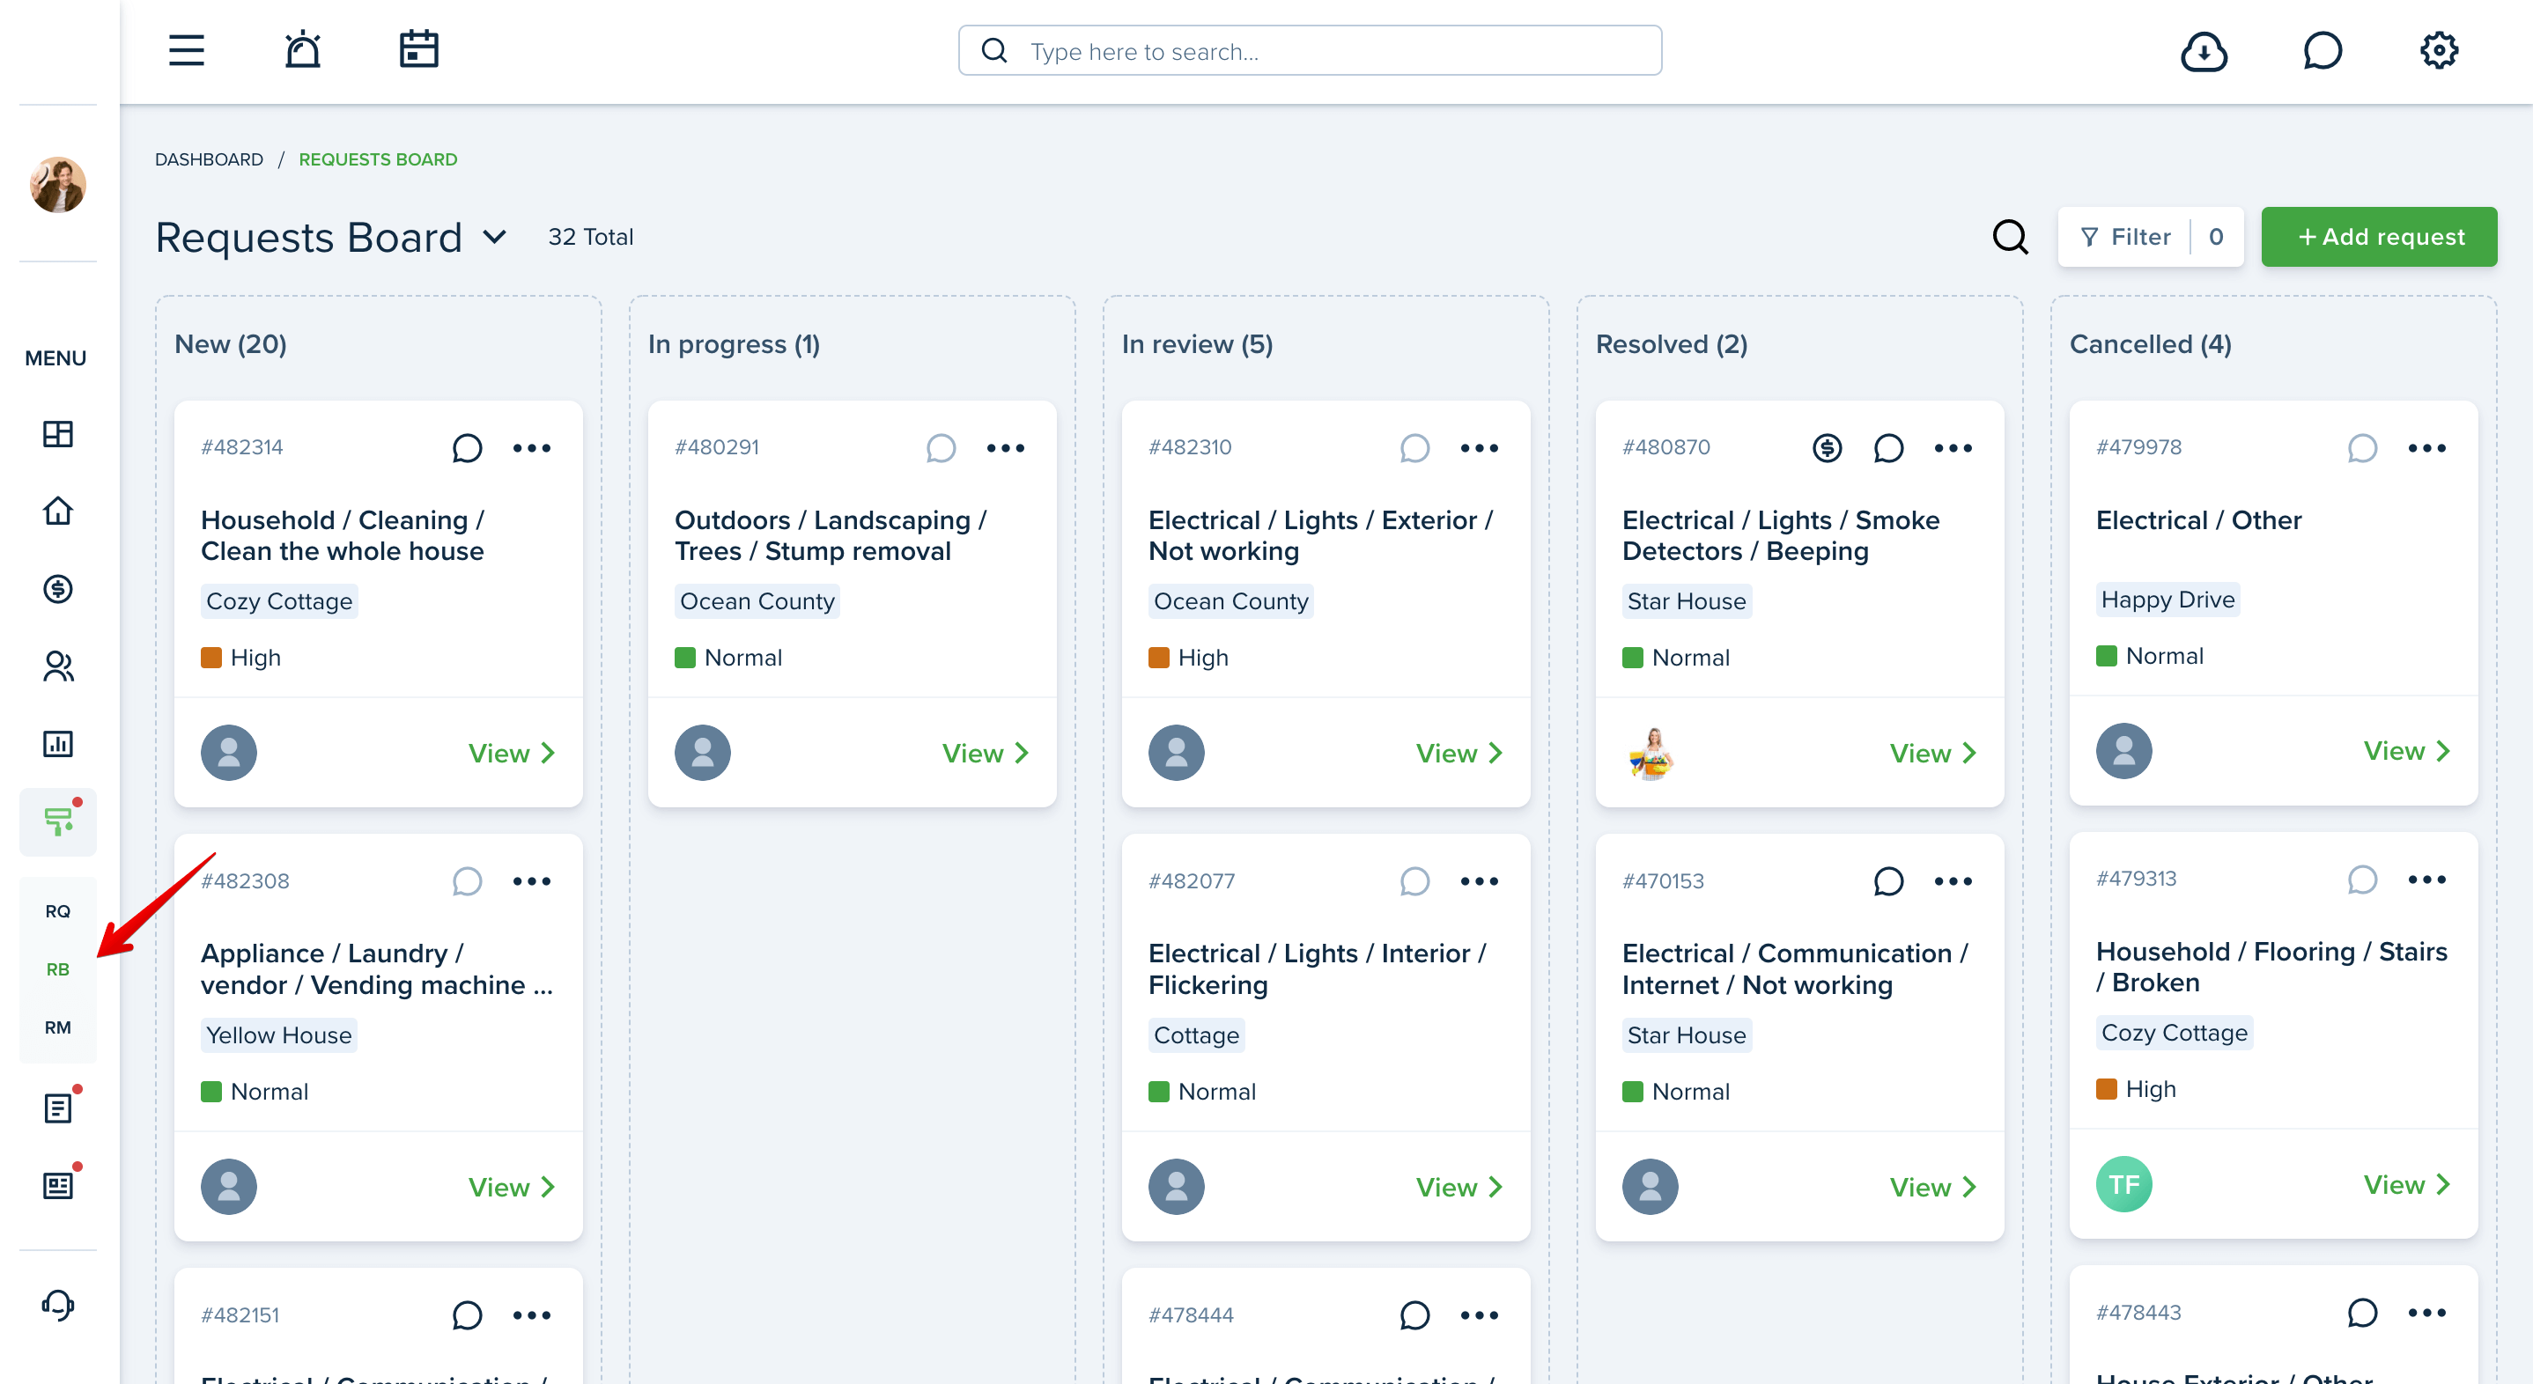Open the dollar accounting icon in sidebar
Image resolution: width=2533 pixels, height=1384 pixels.
tap(58, 589)
